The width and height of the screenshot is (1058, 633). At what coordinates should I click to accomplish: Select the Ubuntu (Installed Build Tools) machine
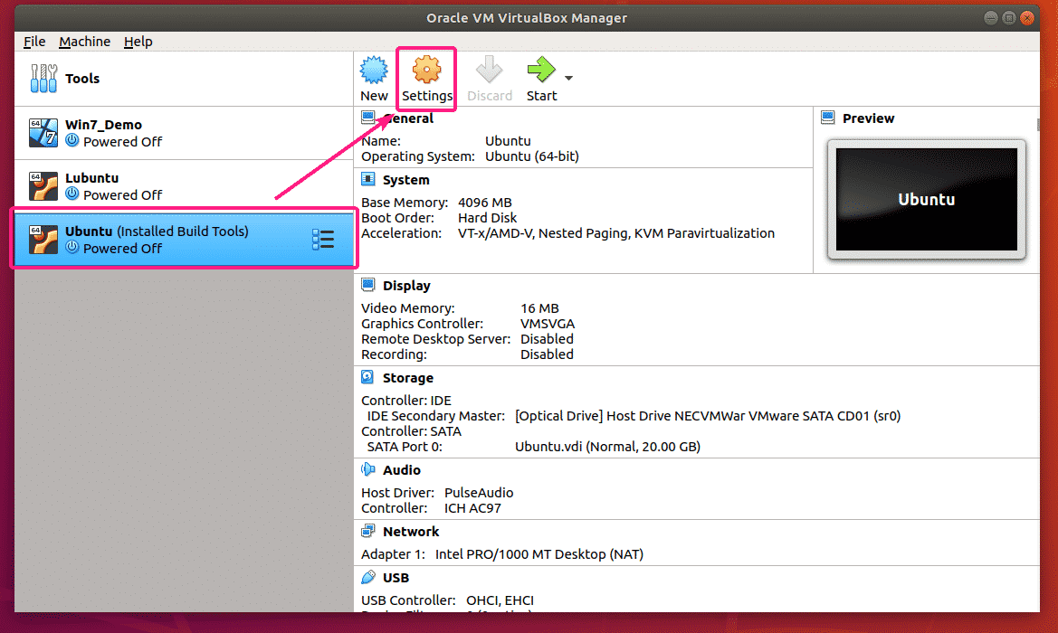[x=184, y=240]
